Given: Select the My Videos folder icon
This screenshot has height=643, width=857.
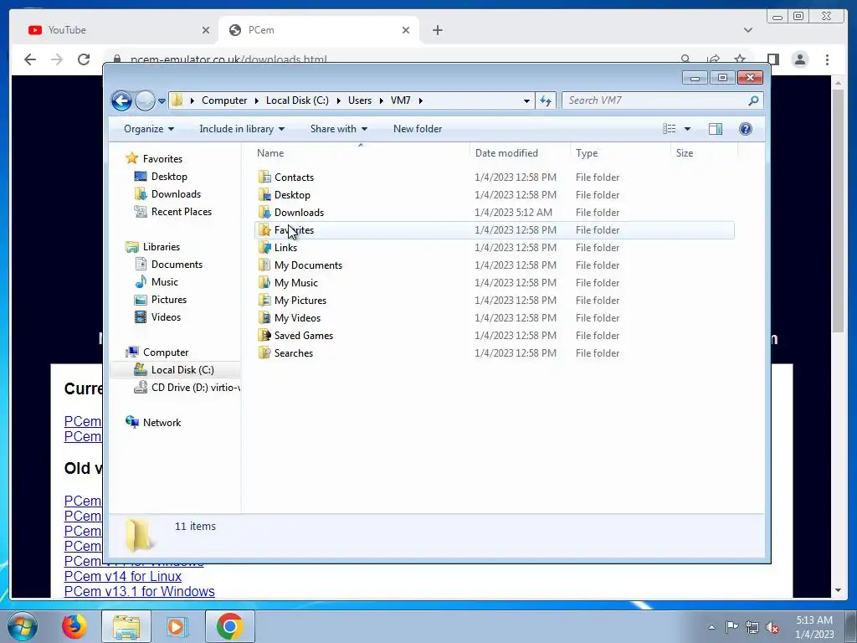Looking at the screenshot, I should 265,317.
